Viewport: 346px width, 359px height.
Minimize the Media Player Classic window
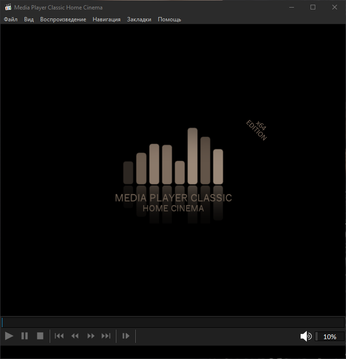(x=292, y=7)
